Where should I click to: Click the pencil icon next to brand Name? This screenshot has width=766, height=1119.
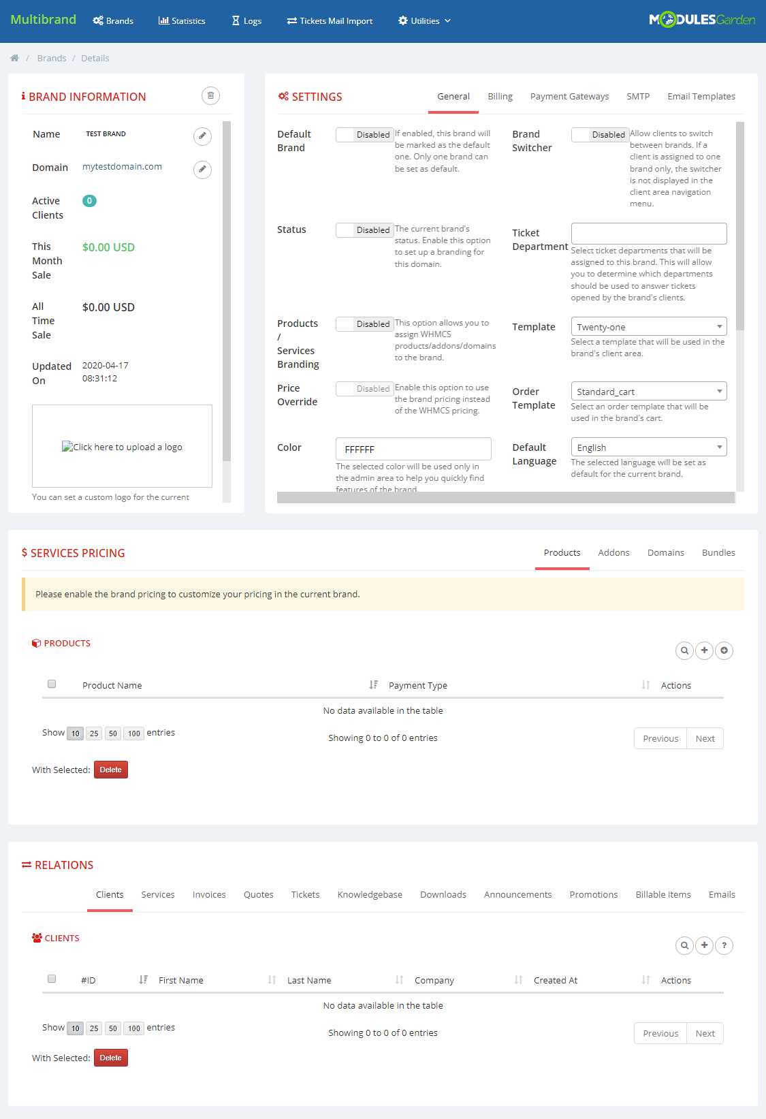(x=202, y=136)
